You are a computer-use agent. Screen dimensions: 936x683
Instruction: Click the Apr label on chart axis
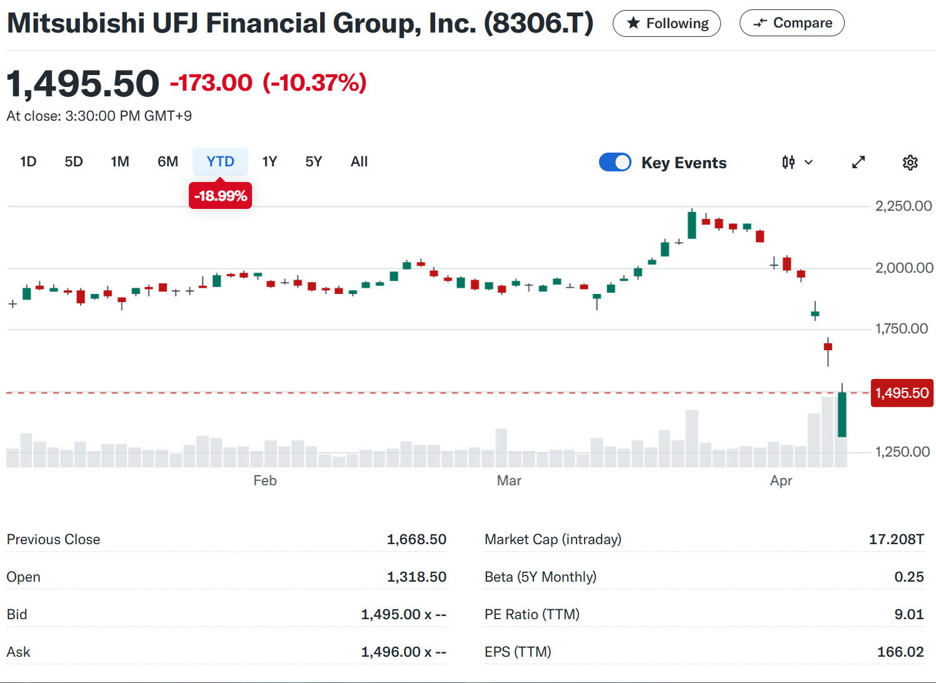[781, 480]
